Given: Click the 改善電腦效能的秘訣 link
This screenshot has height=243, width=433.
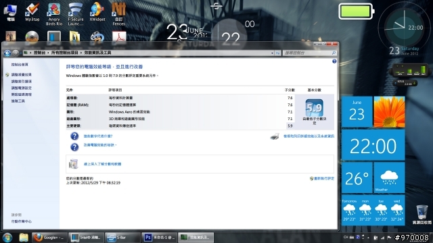Looking at the screenshot, I should [100, 145].
